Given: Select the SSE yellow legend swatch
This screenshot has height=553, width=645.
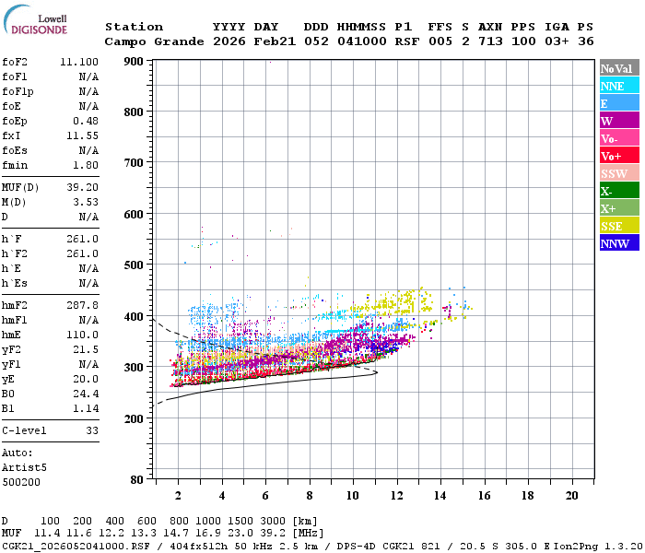Looking at the screenshot, I should pos(619,225).
